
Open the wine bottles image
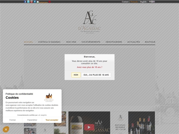tap(142, 123)
